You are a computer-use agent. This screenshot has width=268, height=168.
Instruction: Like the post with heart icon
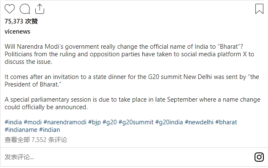(x=10, y=9)
